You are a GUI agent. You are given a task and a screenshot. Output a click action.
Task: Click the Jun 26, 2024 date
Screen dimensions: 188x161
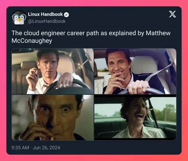[x=46, y=148]
